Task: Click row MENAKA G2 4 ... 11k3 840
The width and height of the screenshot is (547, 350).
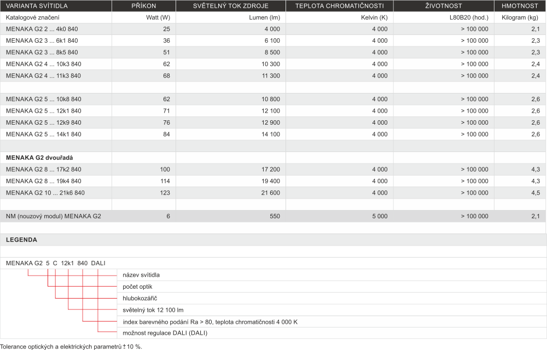Action: pos(273,75)
